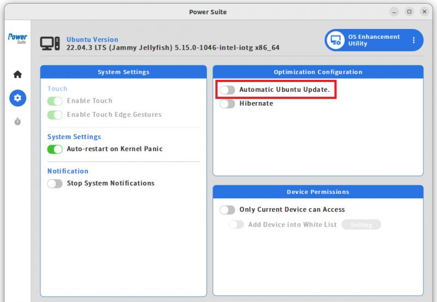The height and width of the screenshot is (302, 437).
Task: Select the Settings gear in the sidebar
Action: point(17,98)
